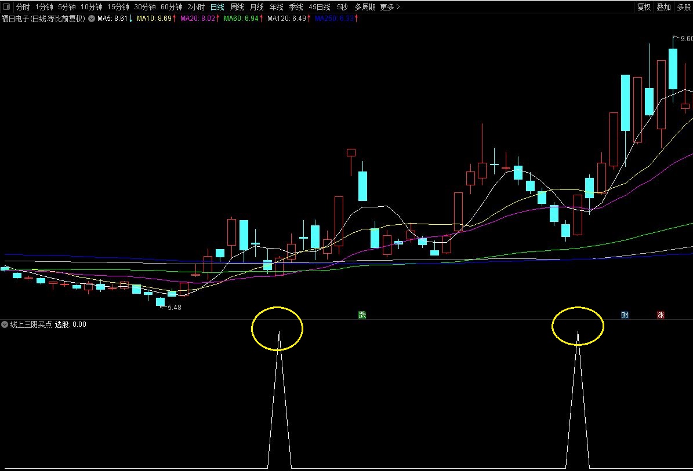Click the MA10: 8.69 indicator label
The image size is (693, 471).
point(154,19)
